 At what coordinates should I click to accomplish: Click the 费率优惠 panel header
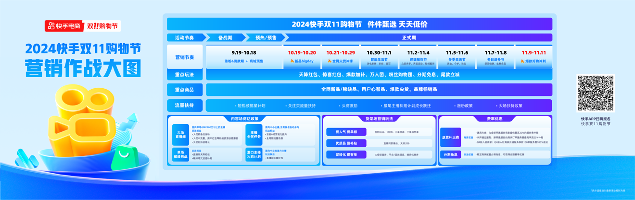[495, 118]
